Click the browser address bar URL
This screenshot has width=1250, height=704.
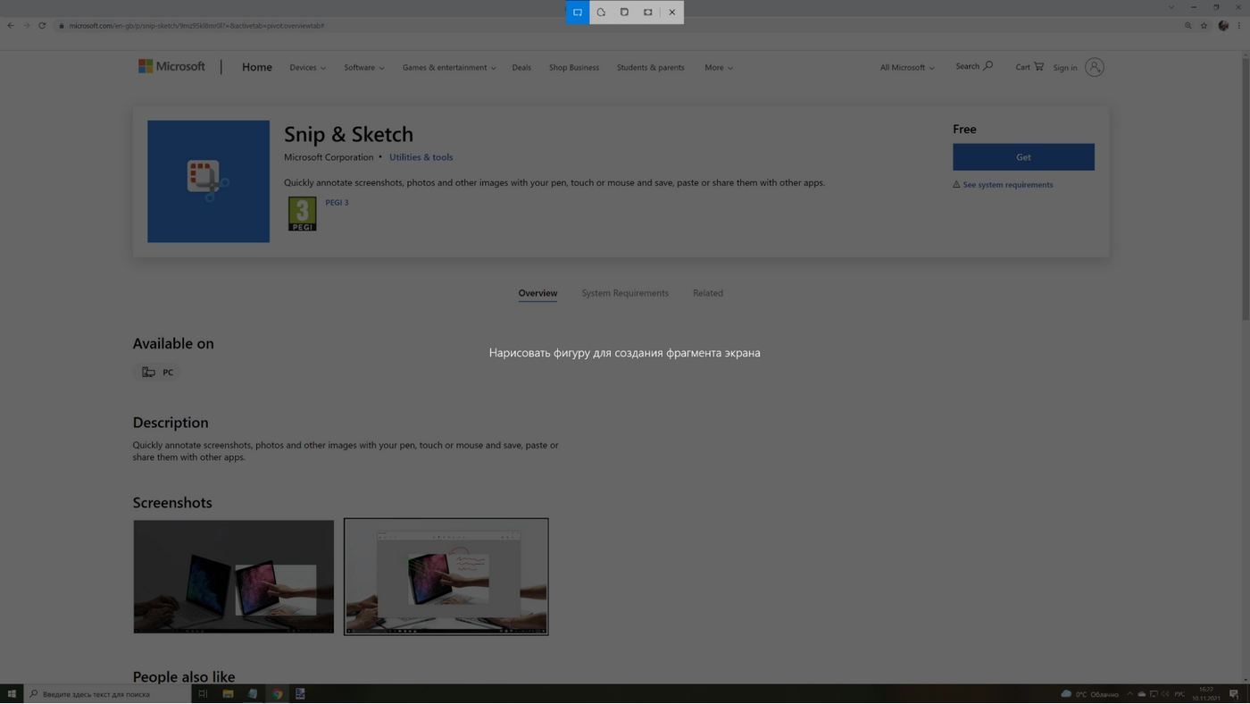coord(196,26)
